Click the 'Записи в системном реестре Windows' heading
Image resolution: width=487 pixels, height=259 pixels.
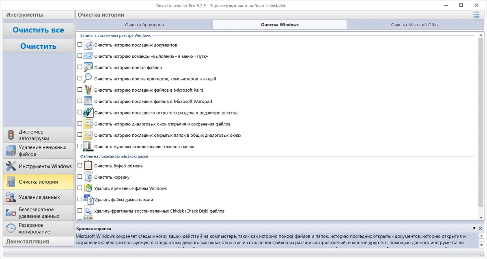(115, 36)
